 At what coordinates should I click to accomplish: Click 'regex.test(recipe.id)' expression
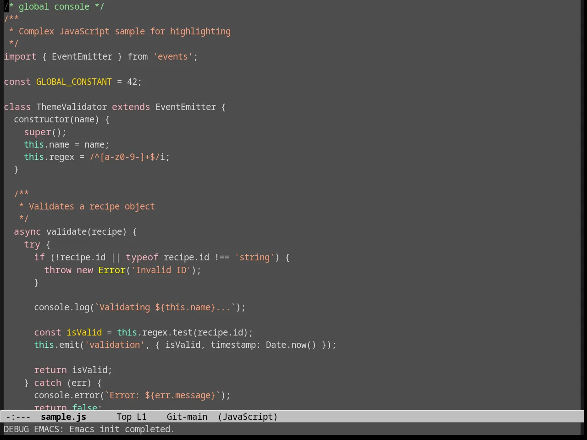tap(195, 332)
